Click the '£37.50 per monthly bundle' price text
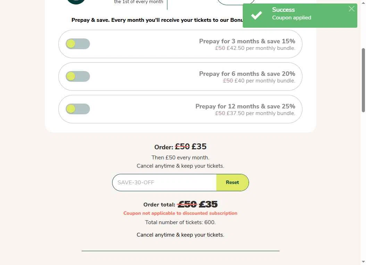Viewport: 366px width, 265px height. pos(261,113)
